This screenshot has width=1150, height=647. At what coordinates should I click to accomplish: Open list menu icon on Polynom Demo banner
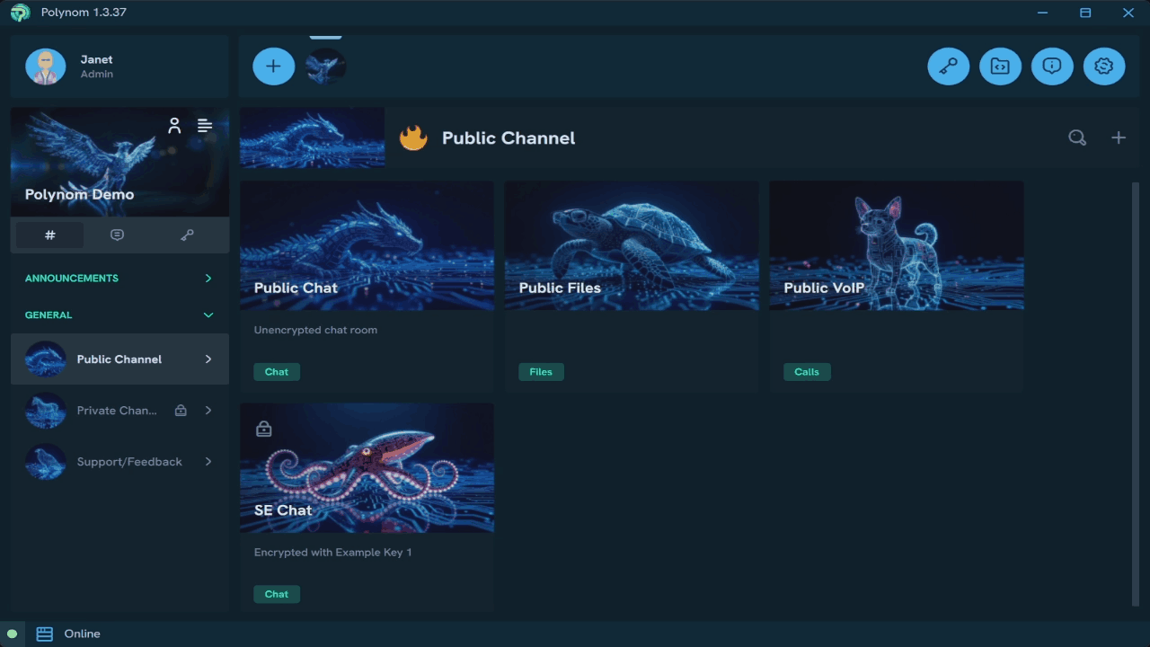pyautogui.click(x=205, y=126)
